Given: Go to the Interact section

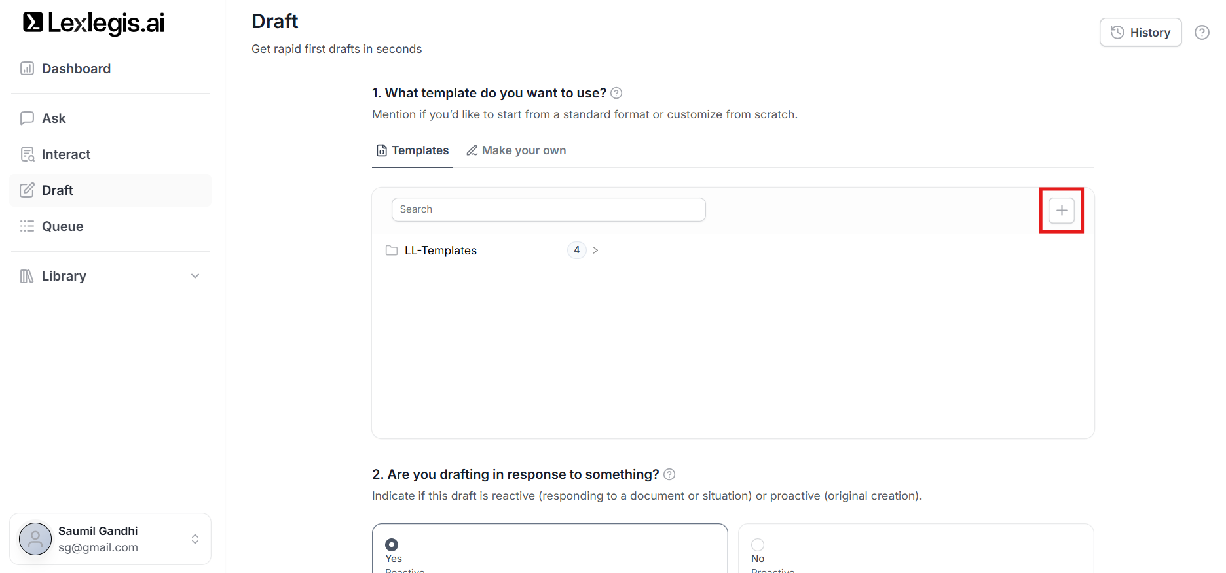Looking at the screenshot, I should [x=65, y=154].
